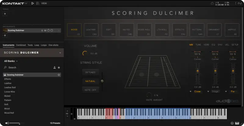Open the KONTAKT main menu dropdown
This screenshot has height=126, width=244.
[15, 3]
